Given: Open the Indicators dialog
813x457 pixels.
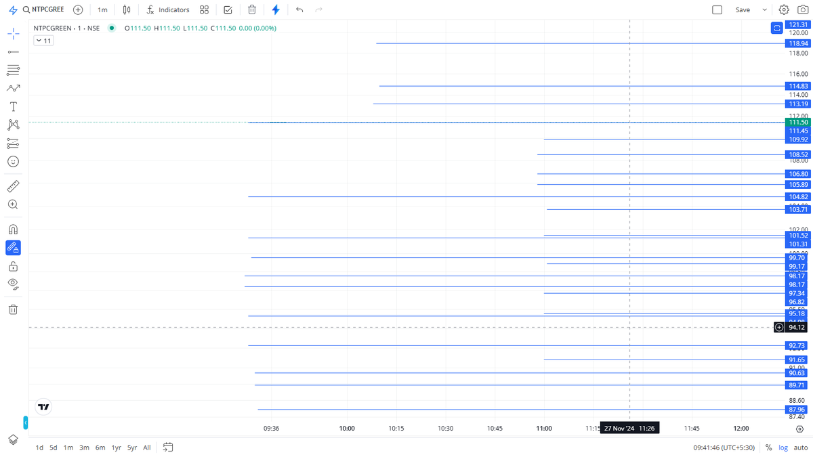Looking at the screenshot, I should (x=168, y=10).
